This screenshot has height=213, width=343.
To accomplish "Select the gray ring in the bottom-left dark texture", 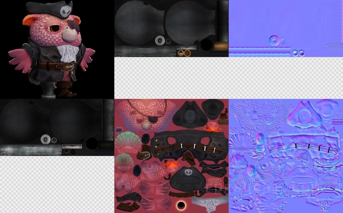I will [x=46, y=139].
